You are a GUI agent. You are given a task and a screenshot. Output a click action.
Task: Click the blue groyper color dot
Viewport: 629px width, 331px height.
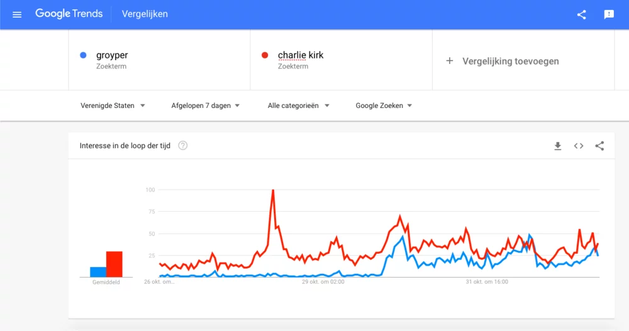[84, 55]
